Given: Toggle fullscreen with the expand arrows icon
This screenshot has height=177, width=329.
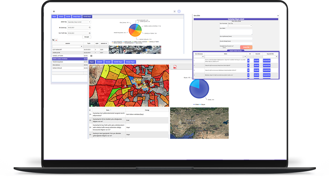Looking at the screenshot, I should pos(175,11).
